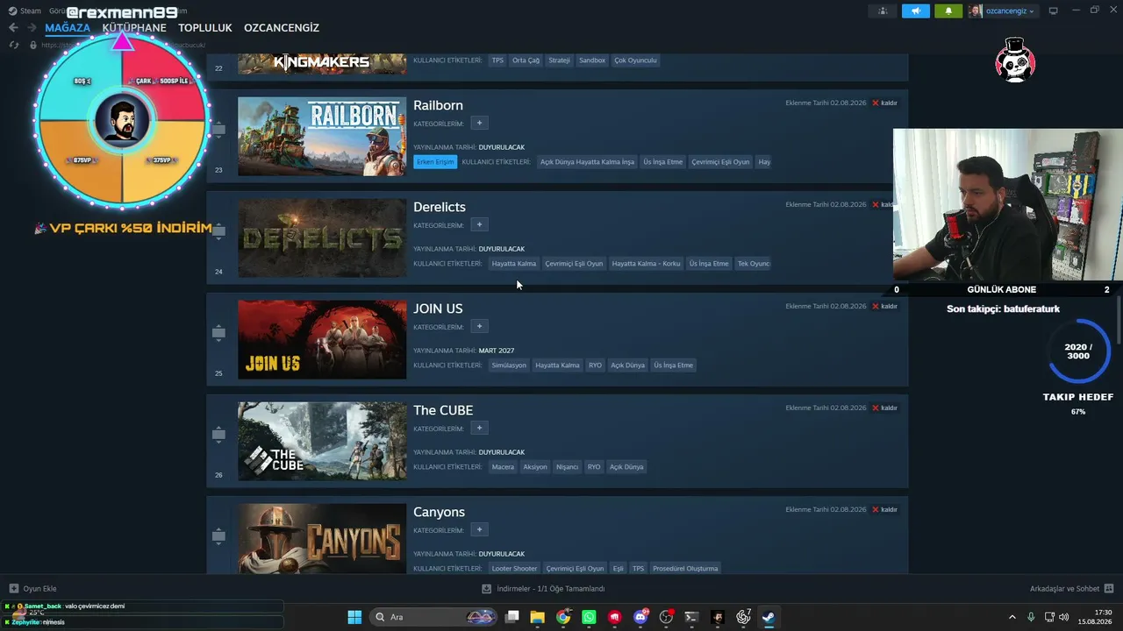Add a category to Canyons
The image size is (1123, 631).
pos(479,530)
